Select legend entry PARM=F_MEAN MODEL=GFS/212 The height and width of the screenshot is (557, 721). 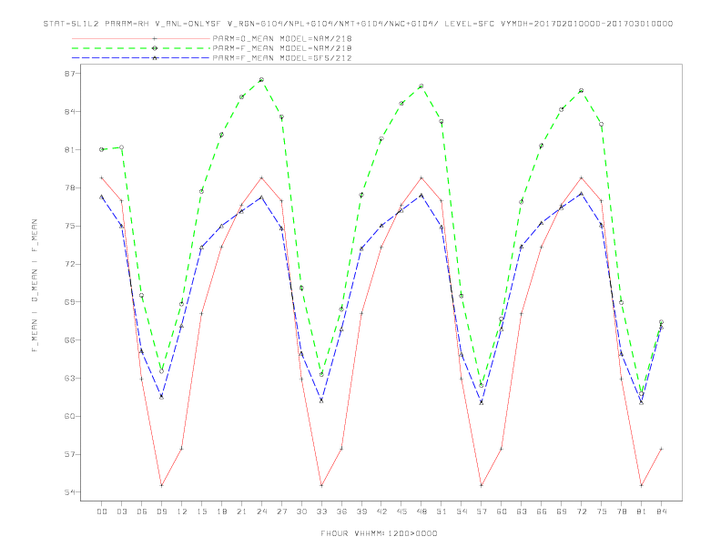(x=282, y=58)
